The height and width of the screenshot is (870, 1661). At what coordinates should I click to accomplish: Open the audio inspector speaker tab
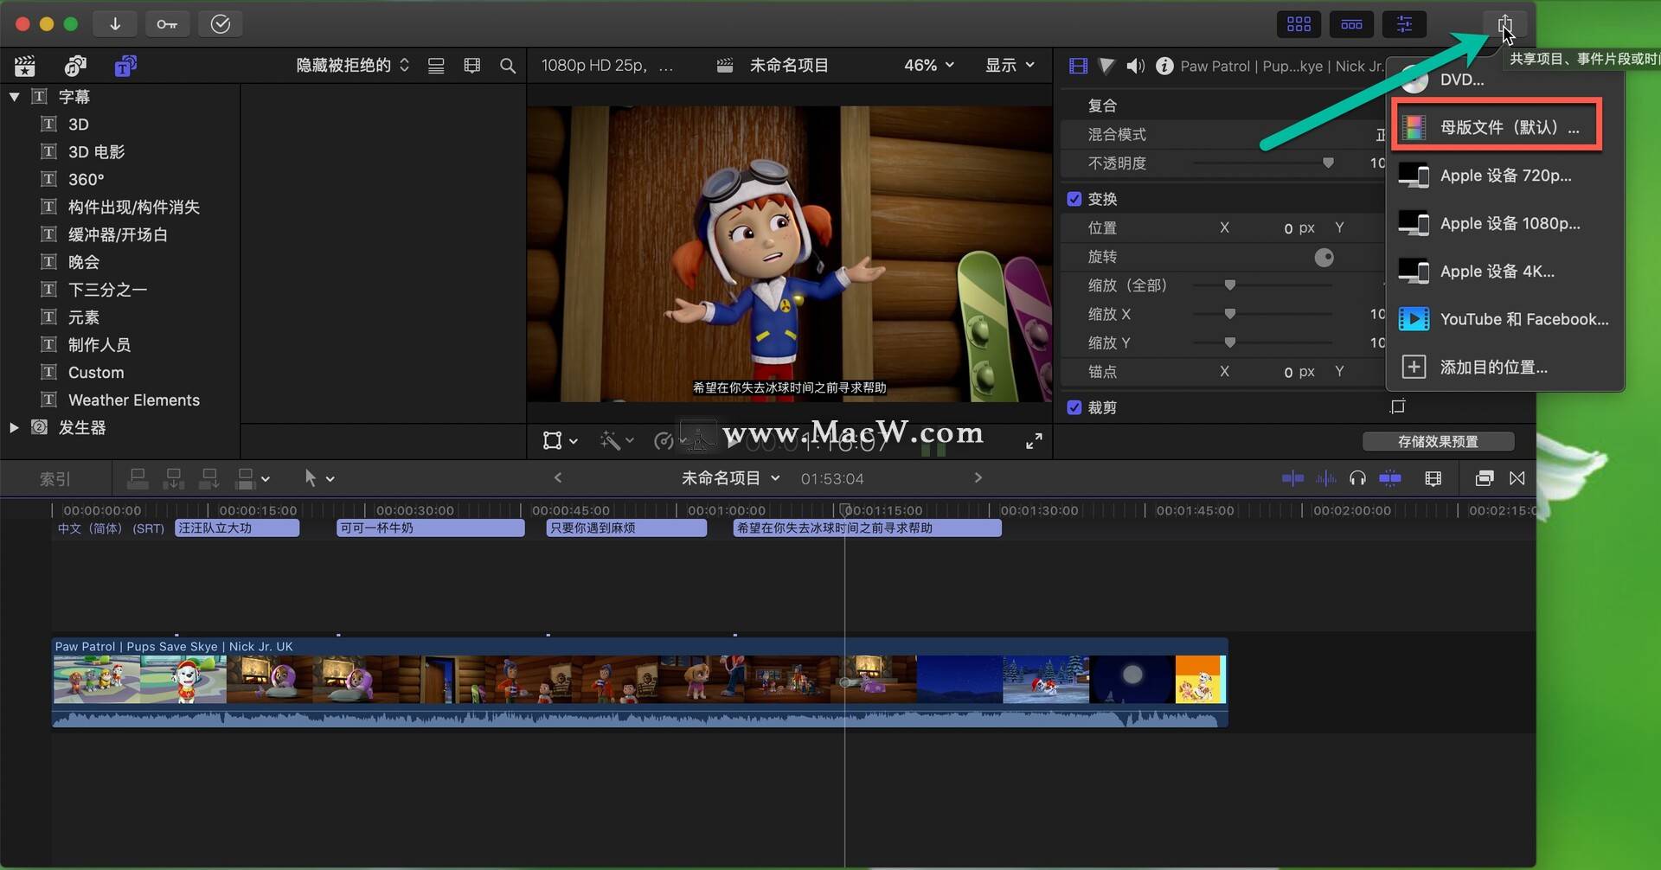(x=1136, y=66)
